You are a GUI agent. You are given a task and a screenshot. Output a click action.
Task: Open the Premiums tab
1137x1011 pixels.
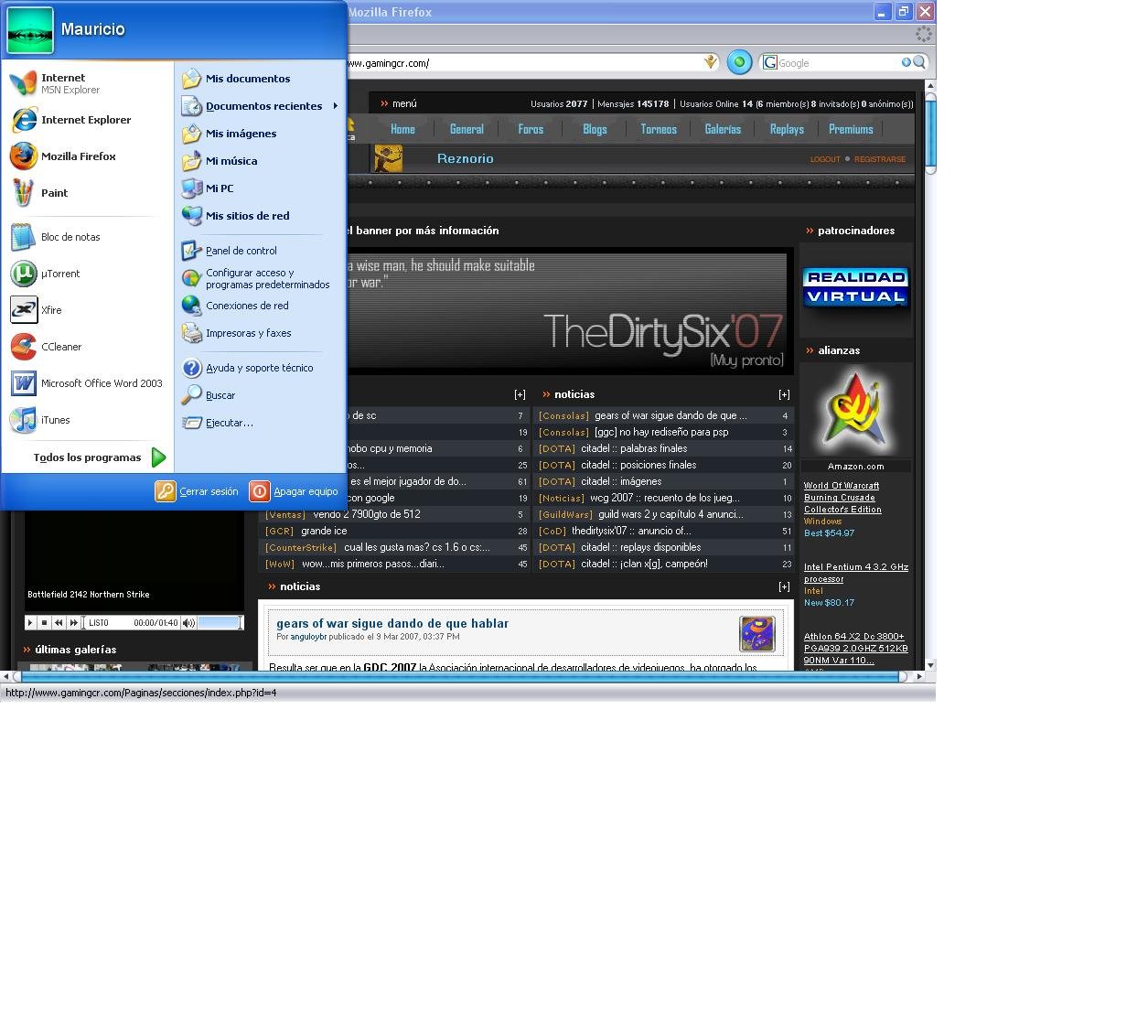coord(851,129)
